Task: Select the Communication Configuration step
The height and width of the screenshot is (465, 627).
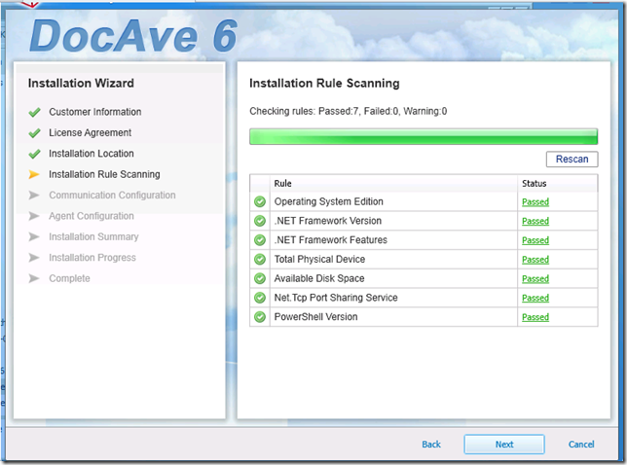Action: coord(112,196)
